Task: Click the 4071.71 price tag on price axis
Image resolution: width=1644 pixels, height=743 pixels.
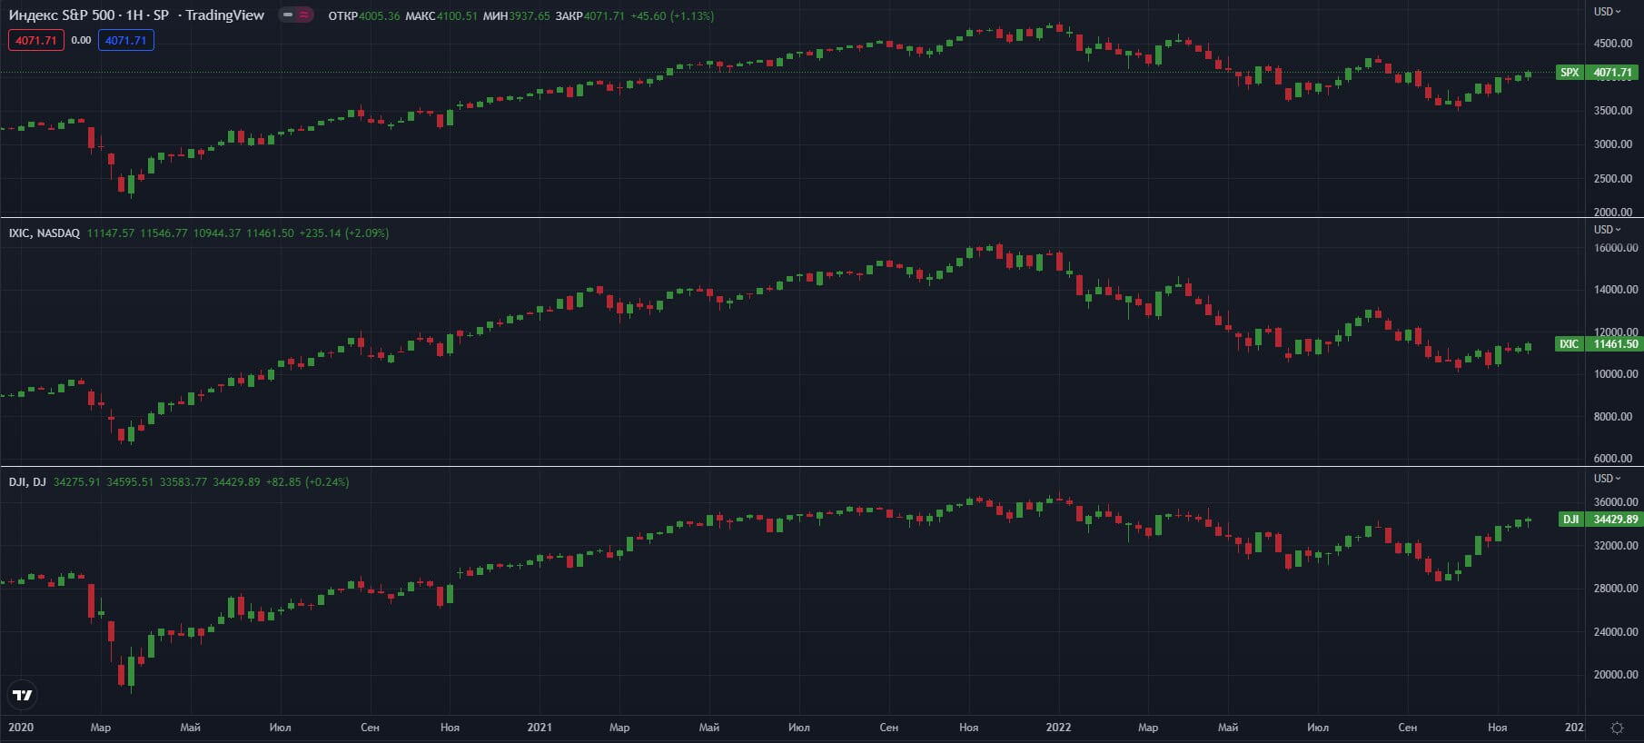Action: click(x=1613, y=73)
